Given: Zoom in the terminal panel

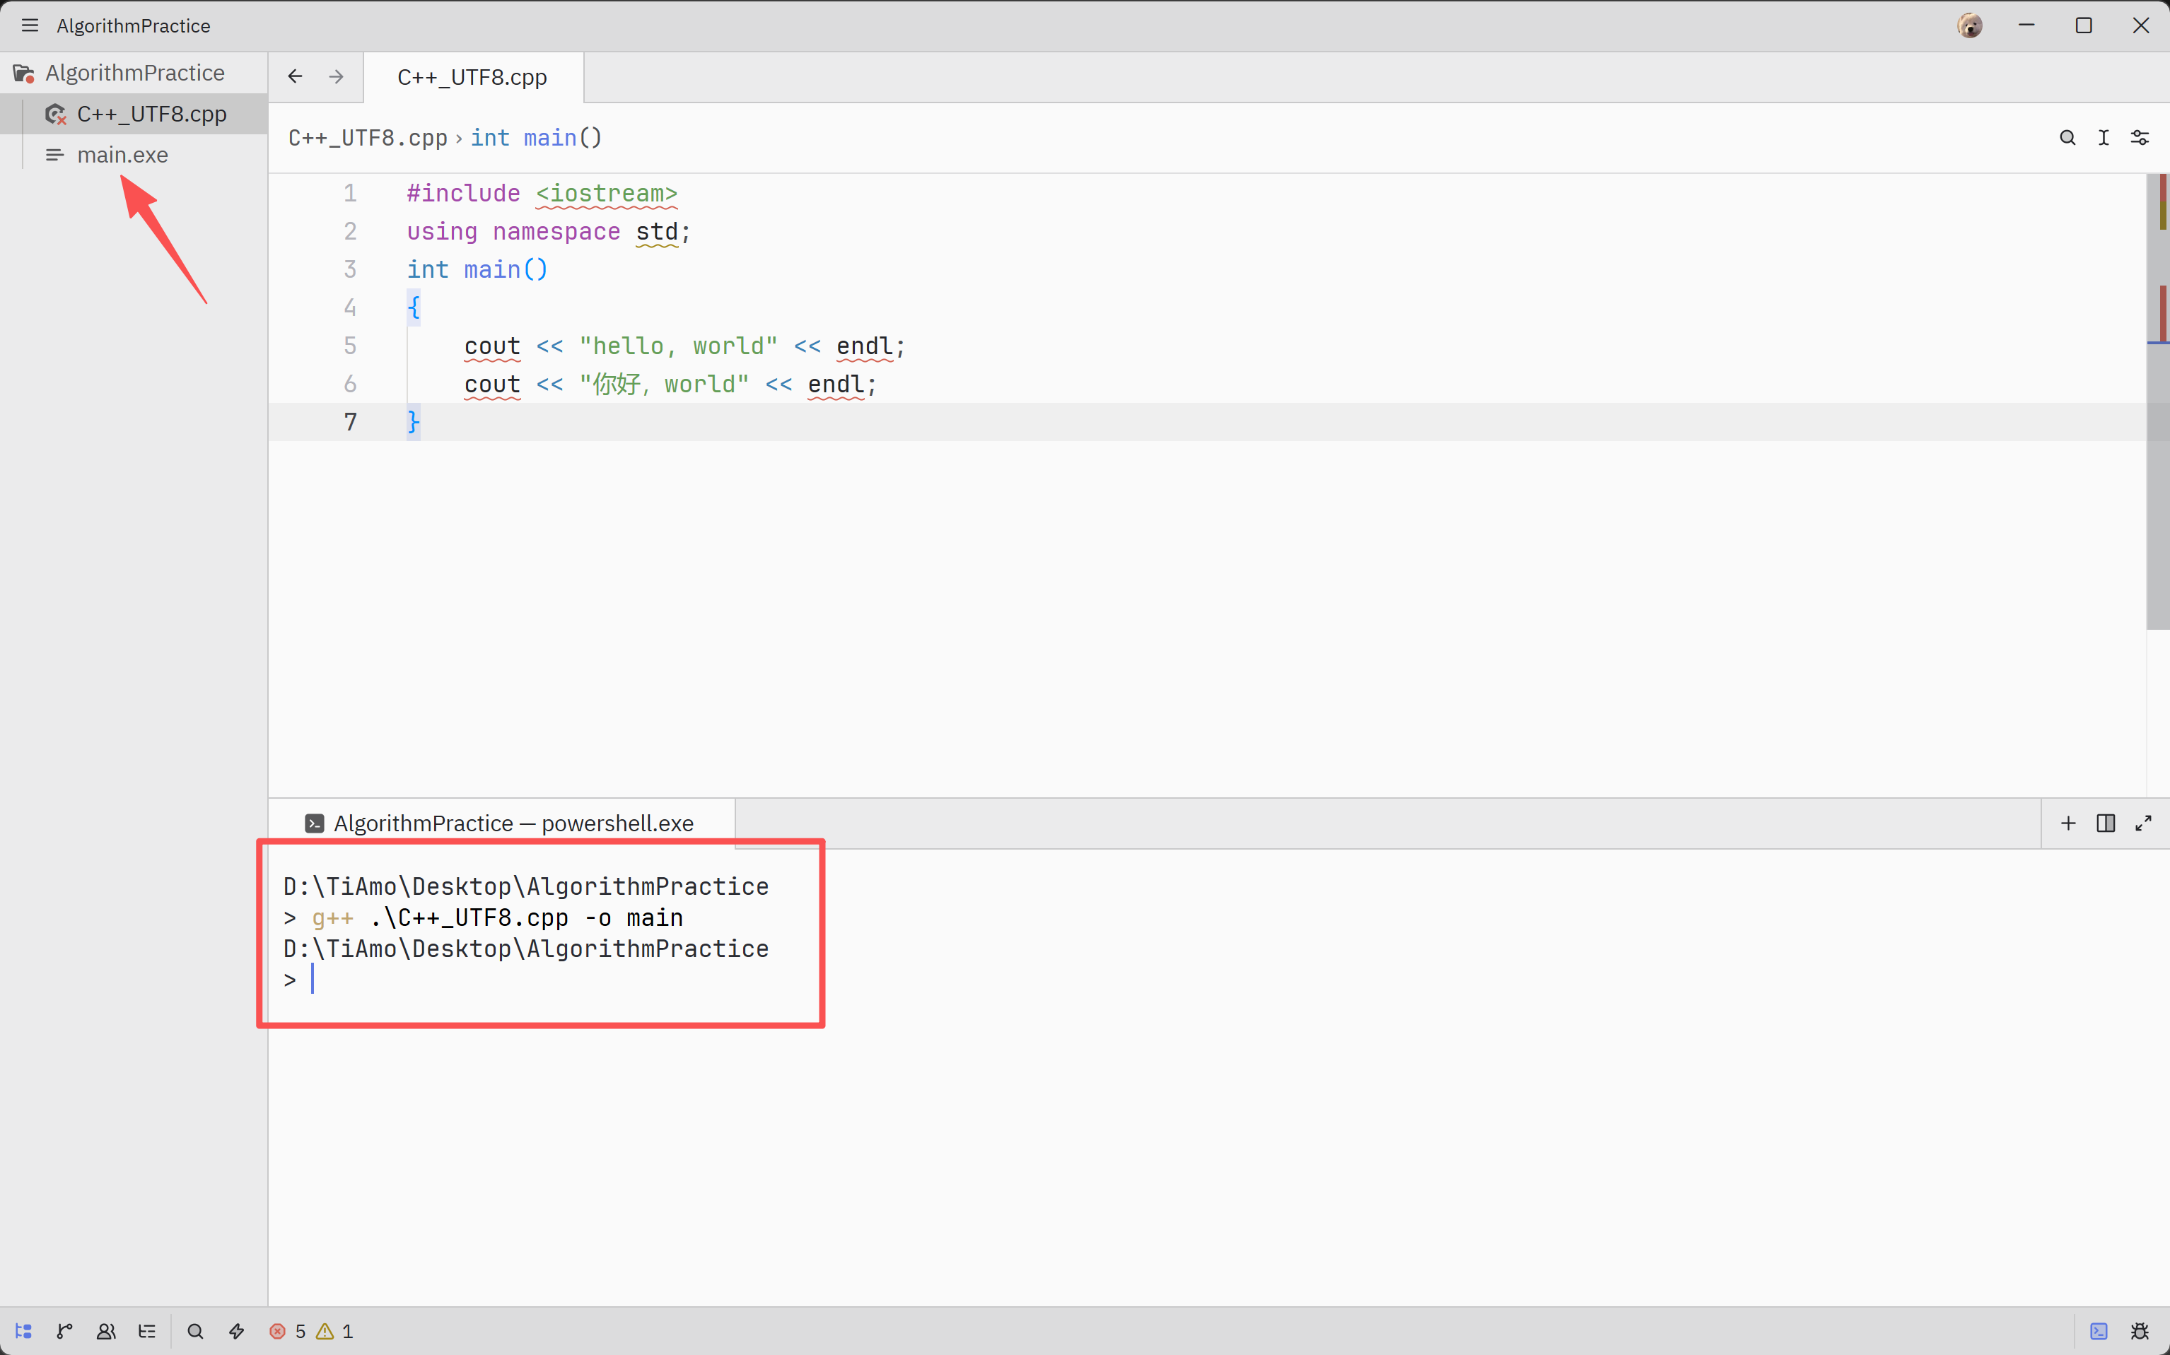Looking at the screenshot, I should 2143,823.
